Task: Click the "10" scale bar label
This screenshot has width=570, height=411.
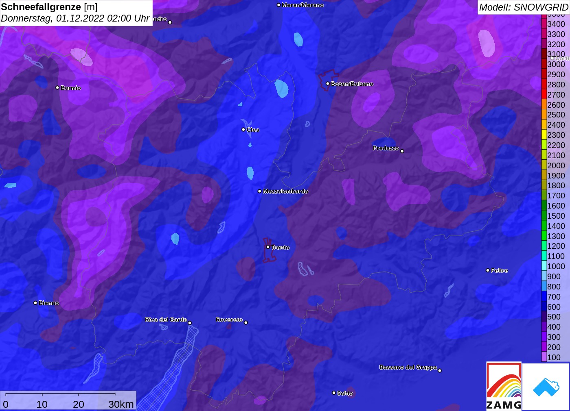Action: pyautogui.click(x=42, y=404)
